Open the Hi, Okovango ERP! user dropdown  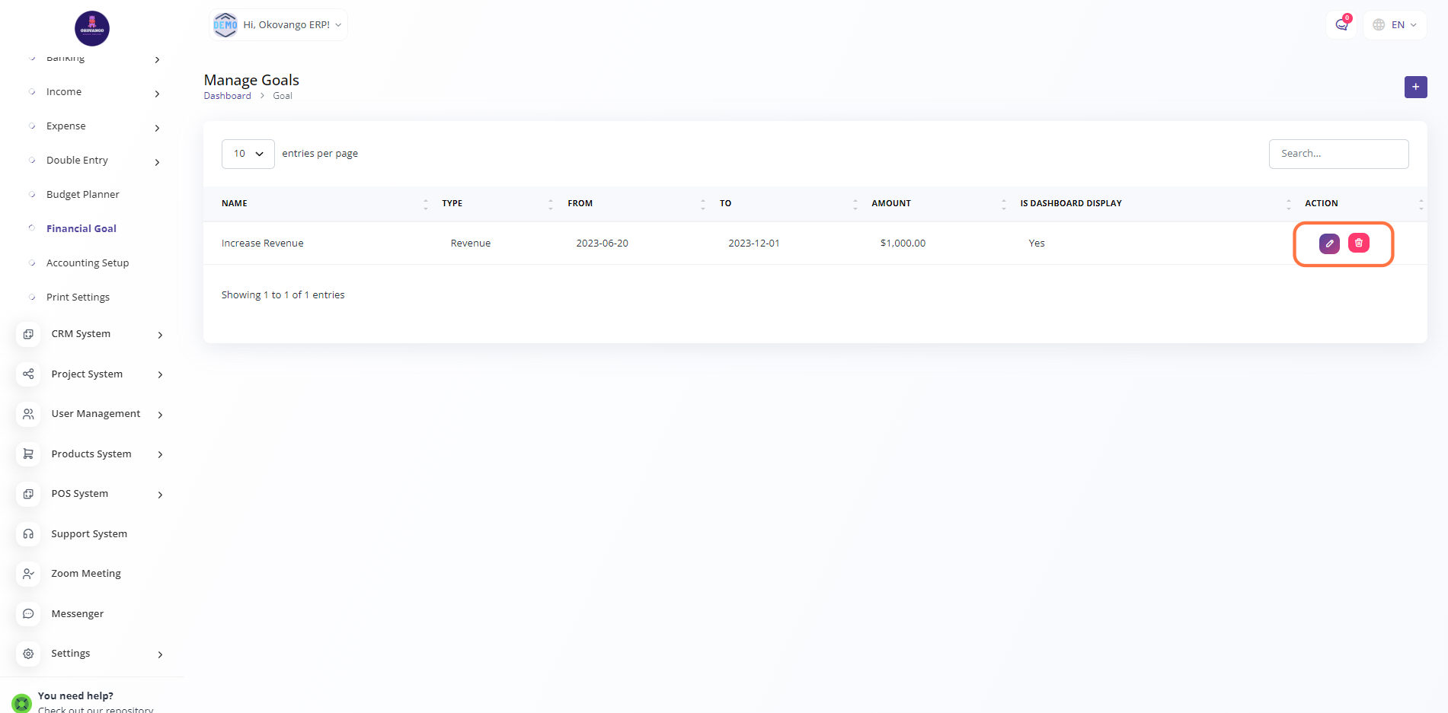pyautogui.click(x=279, y=25)
